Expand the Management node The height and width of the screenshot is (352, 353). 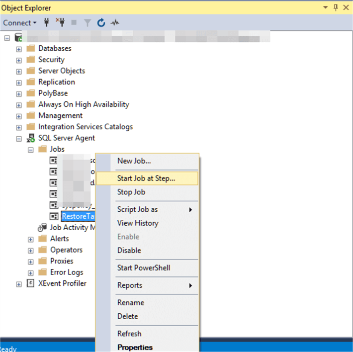point(19,116)
